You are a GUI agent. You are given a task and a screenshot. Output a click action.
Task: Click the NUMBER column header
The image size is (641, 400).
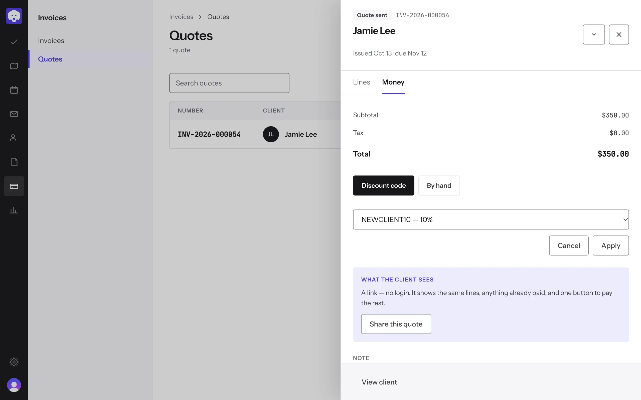(191, 110)
